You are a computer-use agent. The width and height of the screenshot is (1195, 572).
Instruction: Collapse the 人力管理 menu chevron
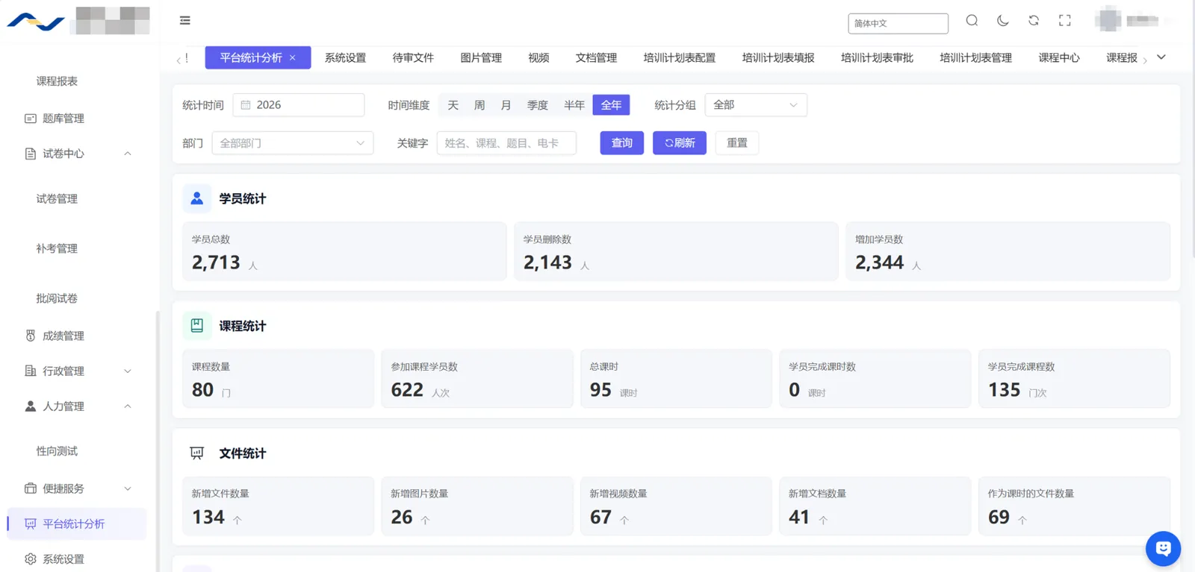(x=128, y=406)
